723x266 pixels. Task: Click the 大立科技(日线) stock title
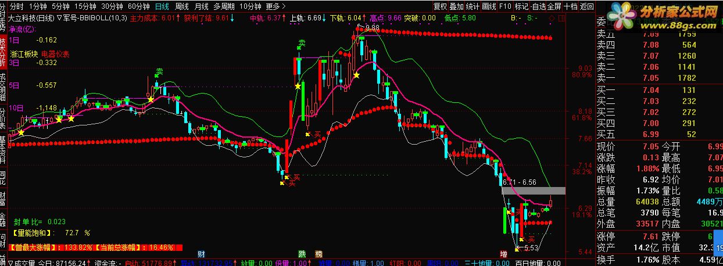[x=31, y=18]
